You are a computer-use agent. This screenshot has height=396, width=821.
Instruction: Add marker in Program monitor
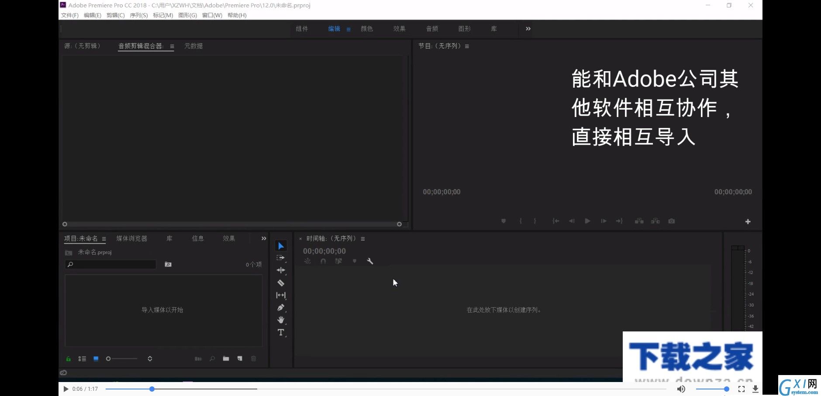(504, 221)
